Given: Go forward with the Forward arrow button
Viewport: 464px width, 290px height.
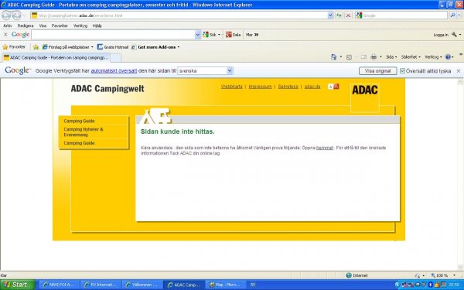Looking at the screenshot, I should [x=16, y=15].
